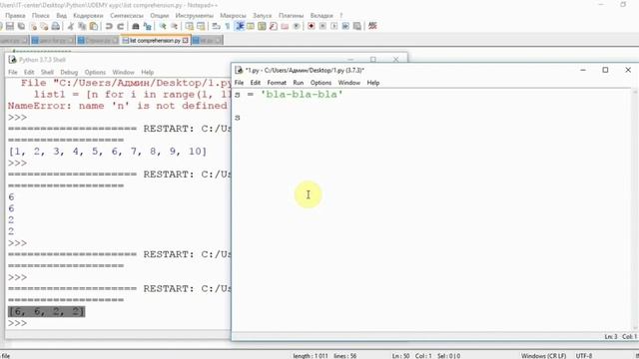Click the Save icon in Notepad++ toolbar
The height and width of the screenshot is (359, 639).
10,26
